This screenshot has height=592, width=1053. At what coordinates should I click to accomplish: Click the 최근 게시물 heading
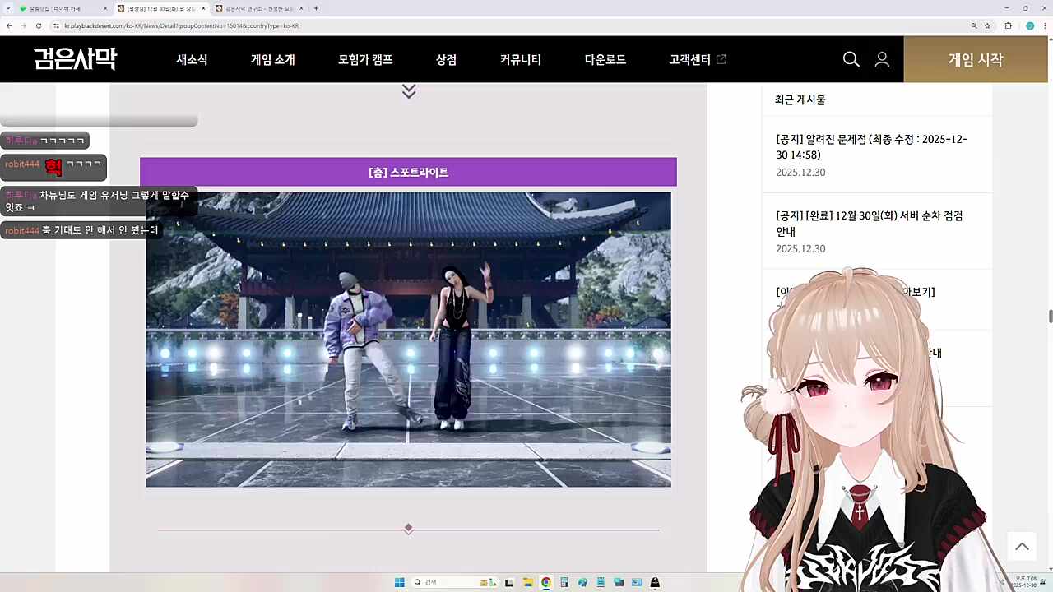[x=800, y=99]
